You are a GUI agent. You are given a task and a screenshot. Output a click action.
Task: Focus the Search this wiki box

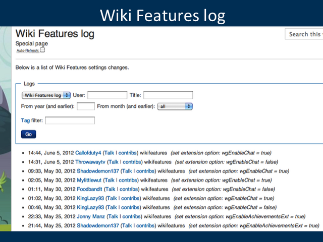pyautogui.click(x=304, y=34)
